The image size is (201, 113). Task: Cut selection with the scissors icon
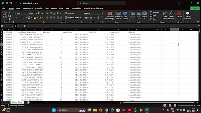coord(9,12)
